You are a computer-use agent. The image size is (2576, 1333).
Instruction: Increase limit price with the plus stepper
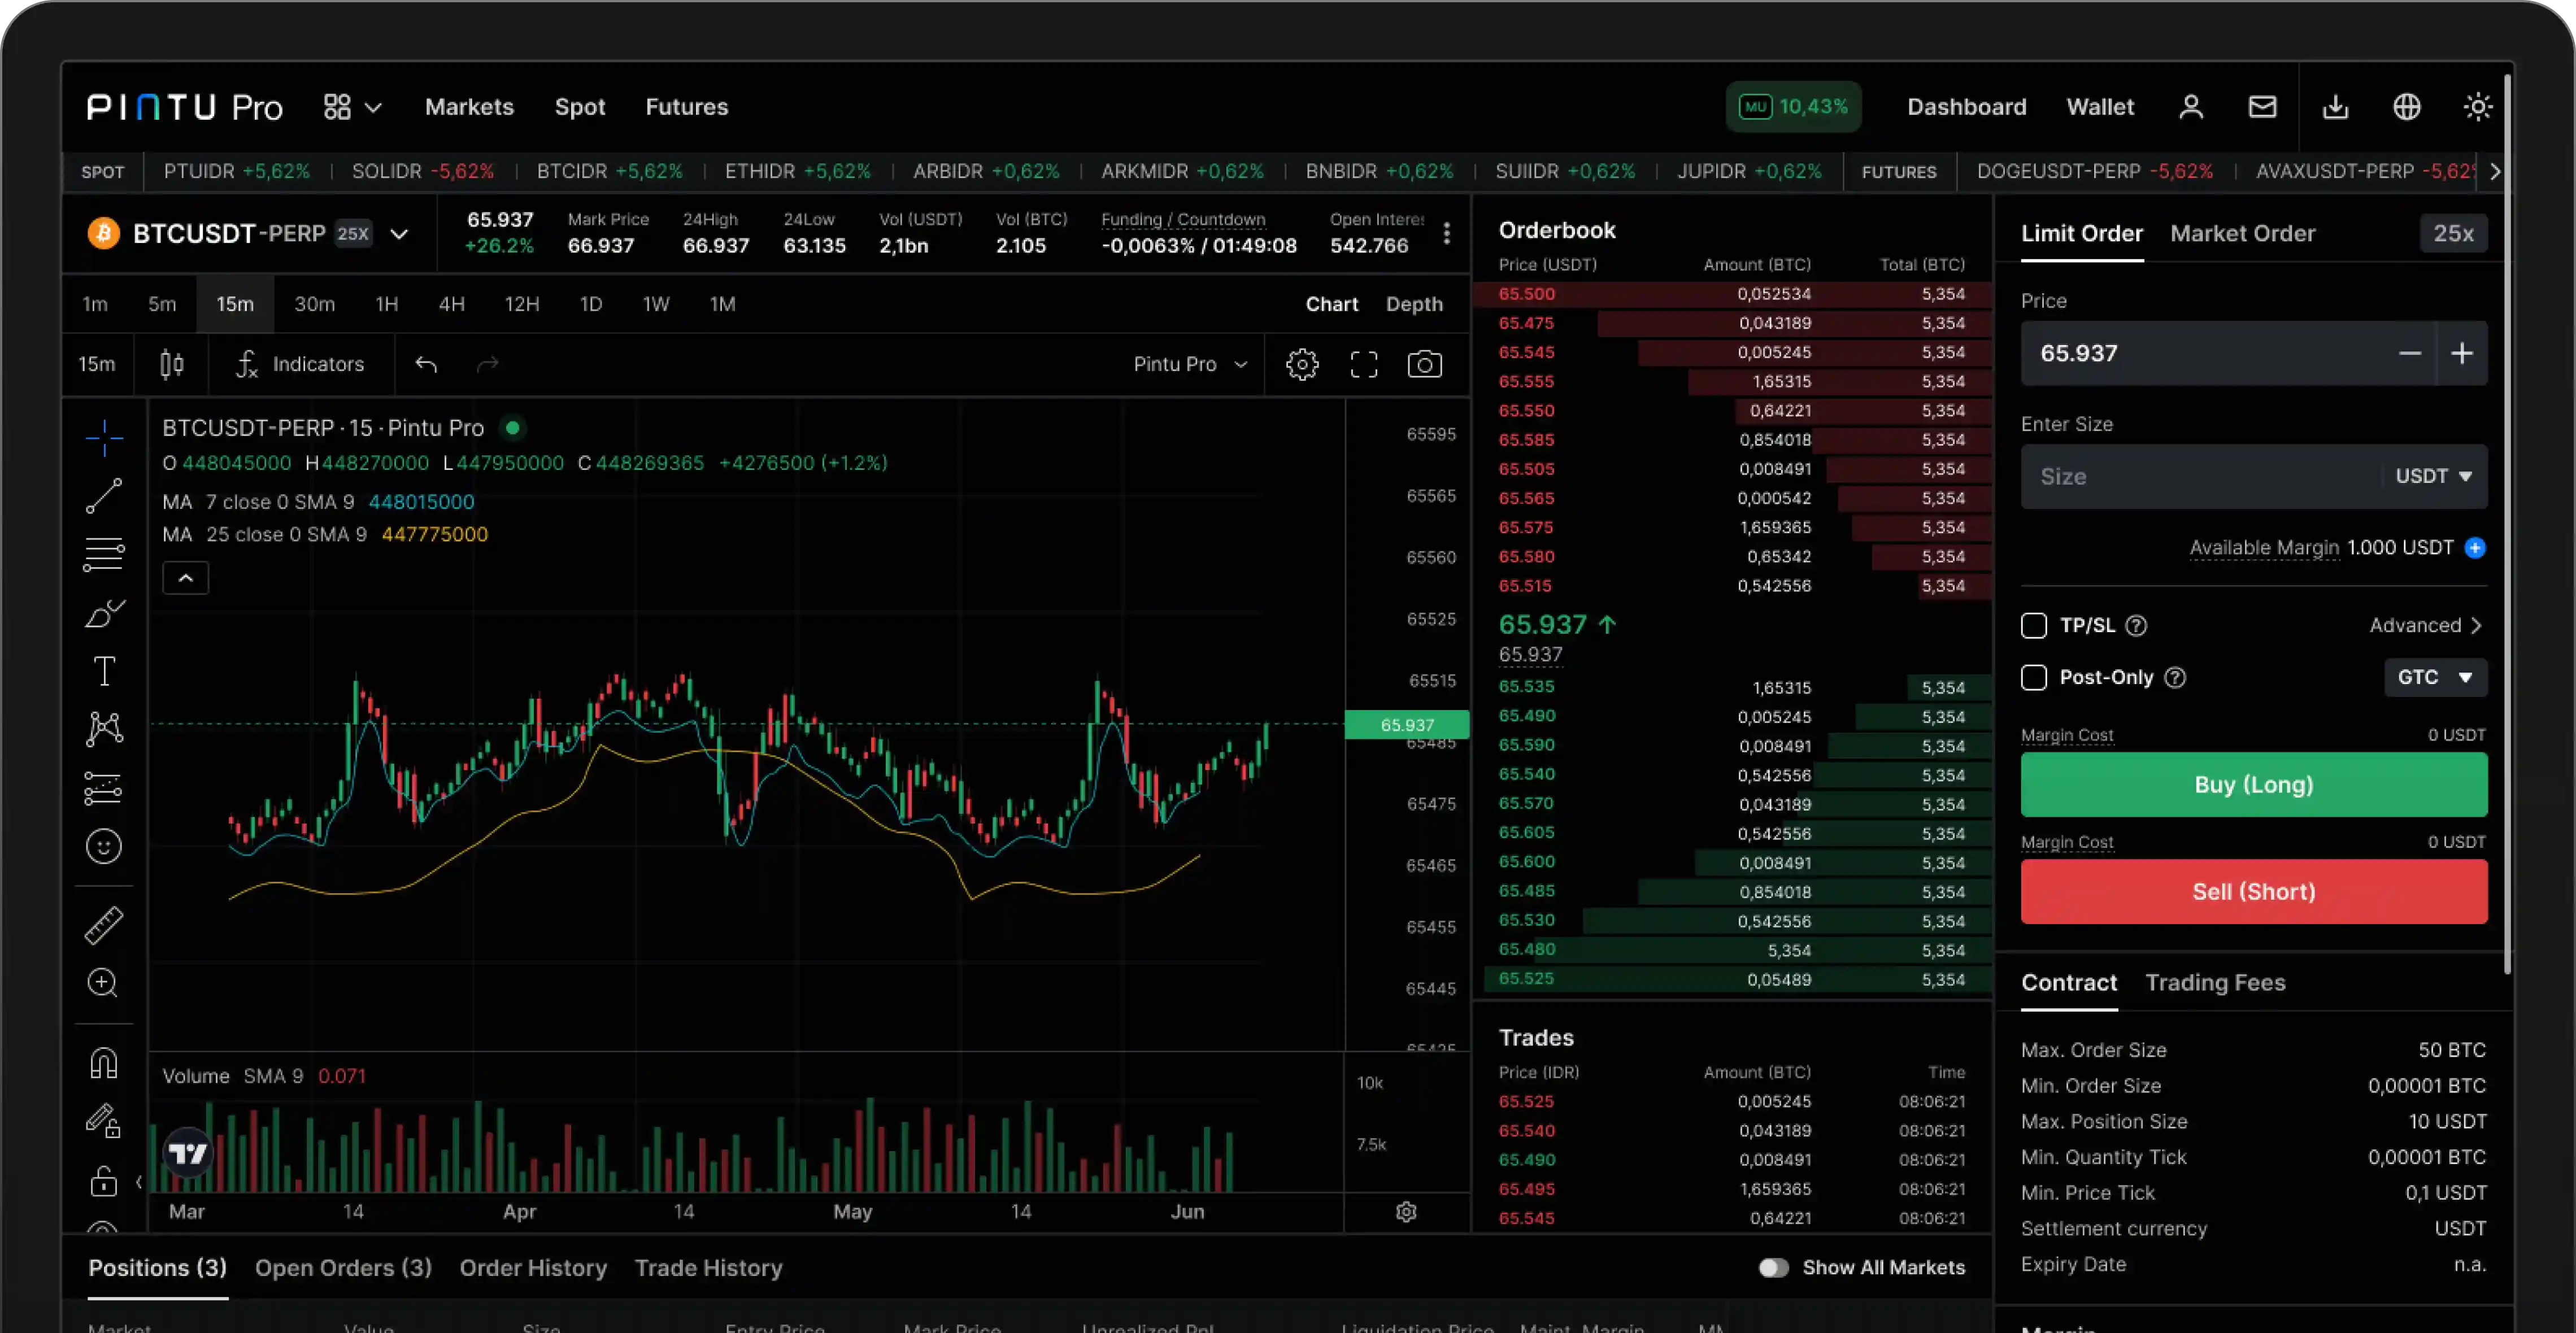point(2463,353)
